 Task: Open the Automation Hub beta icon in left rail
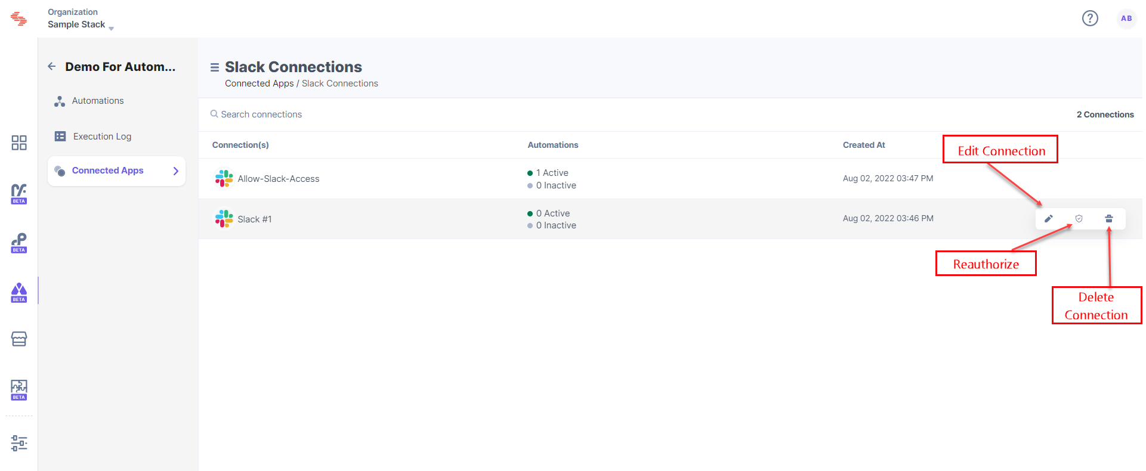click(x=19, y=292)
